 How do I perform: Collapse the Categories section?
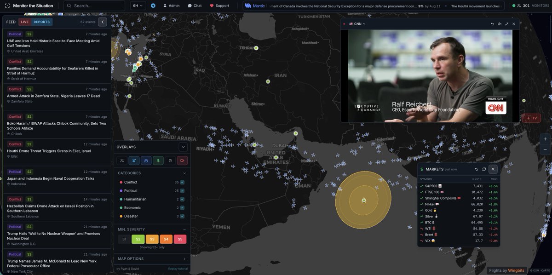click(184, 173)
